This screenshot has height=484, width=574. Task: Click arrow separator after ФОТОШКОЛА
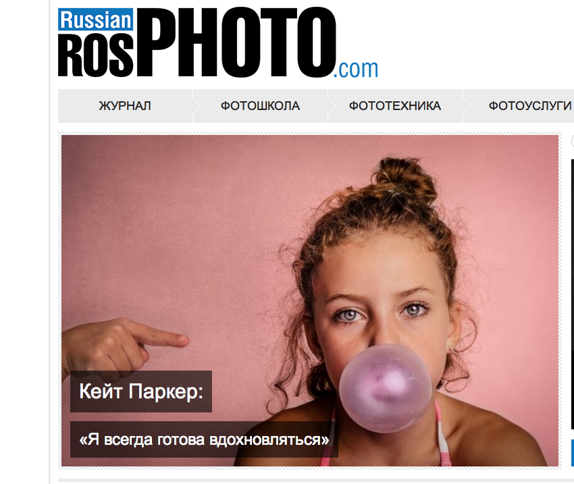pos(332,106)
